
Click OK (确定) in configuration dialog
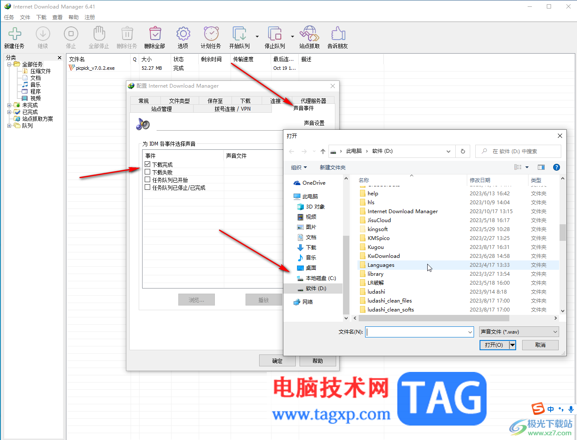pos(277,361)
